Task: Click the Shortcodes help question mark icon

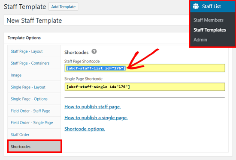Action: click(94, 51)
